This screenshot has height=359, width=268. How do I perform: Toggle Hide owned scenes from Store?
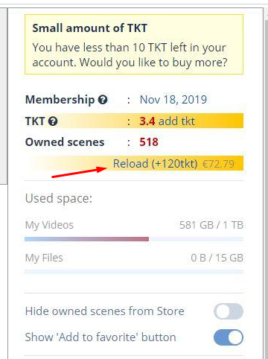[x=229, y=311]
